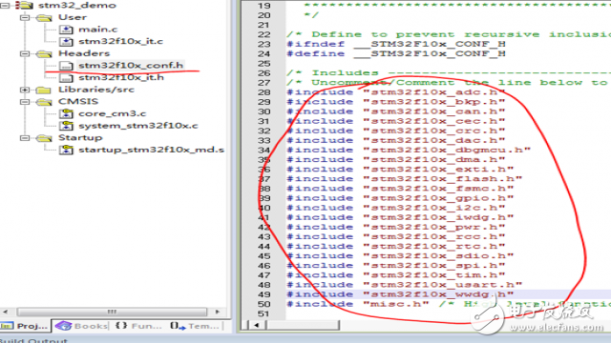Select stm32f10x_it.h in Headers
The height and width of the screenshot is (343, 611).
121,77
